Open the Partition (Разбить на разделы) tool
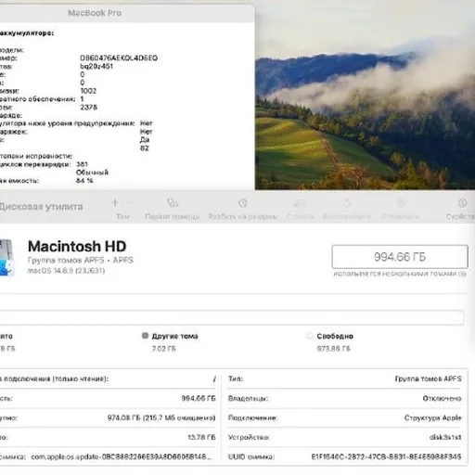 (x=243, y=203)
